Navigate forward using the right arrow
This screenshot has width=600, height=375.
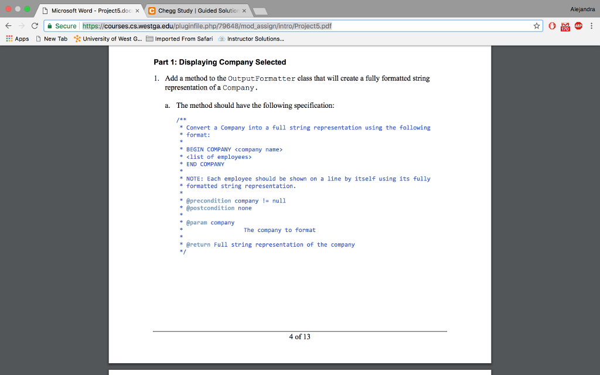click(21, 26)
